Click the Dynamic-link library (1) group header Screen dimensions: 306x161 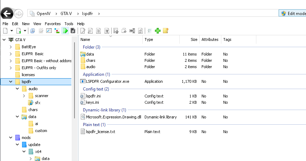[105, 110]
